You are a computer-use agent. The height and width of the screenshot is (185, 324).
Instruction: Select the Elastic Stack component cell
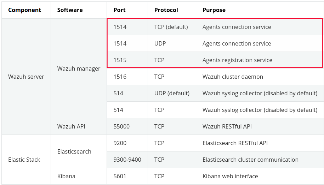tap(24, 160)
